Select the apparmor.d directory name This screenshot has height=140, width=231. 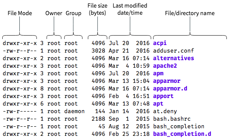(x=170, y=89)
